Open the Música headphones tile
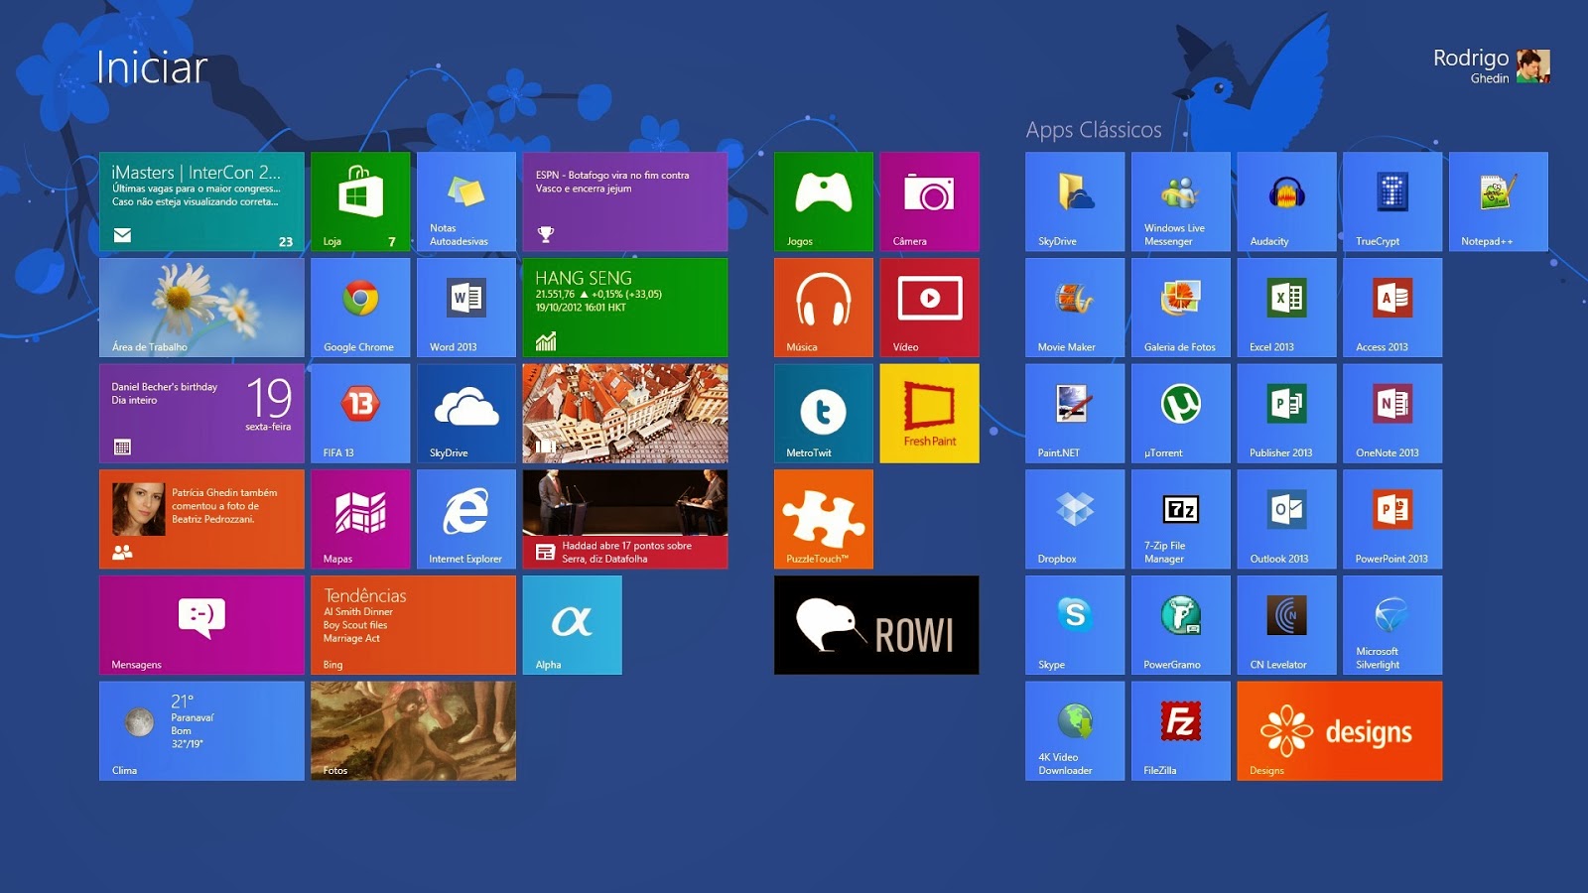Viewport: 1588px width, 893px height. click(x=824, y=308)
